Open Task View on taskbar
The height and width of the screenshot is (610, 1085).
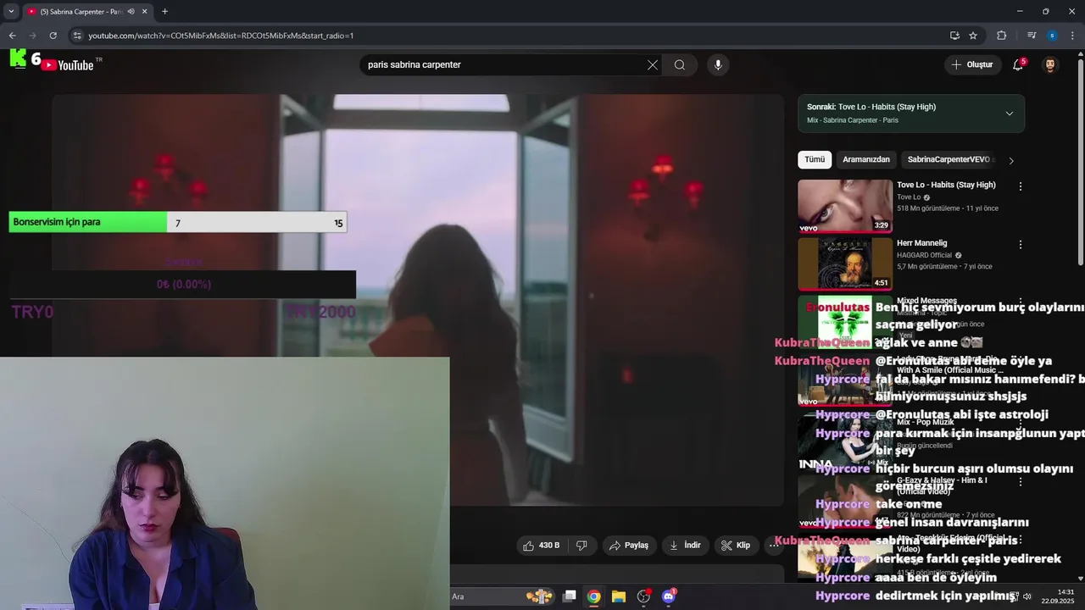tap(570, 596)
